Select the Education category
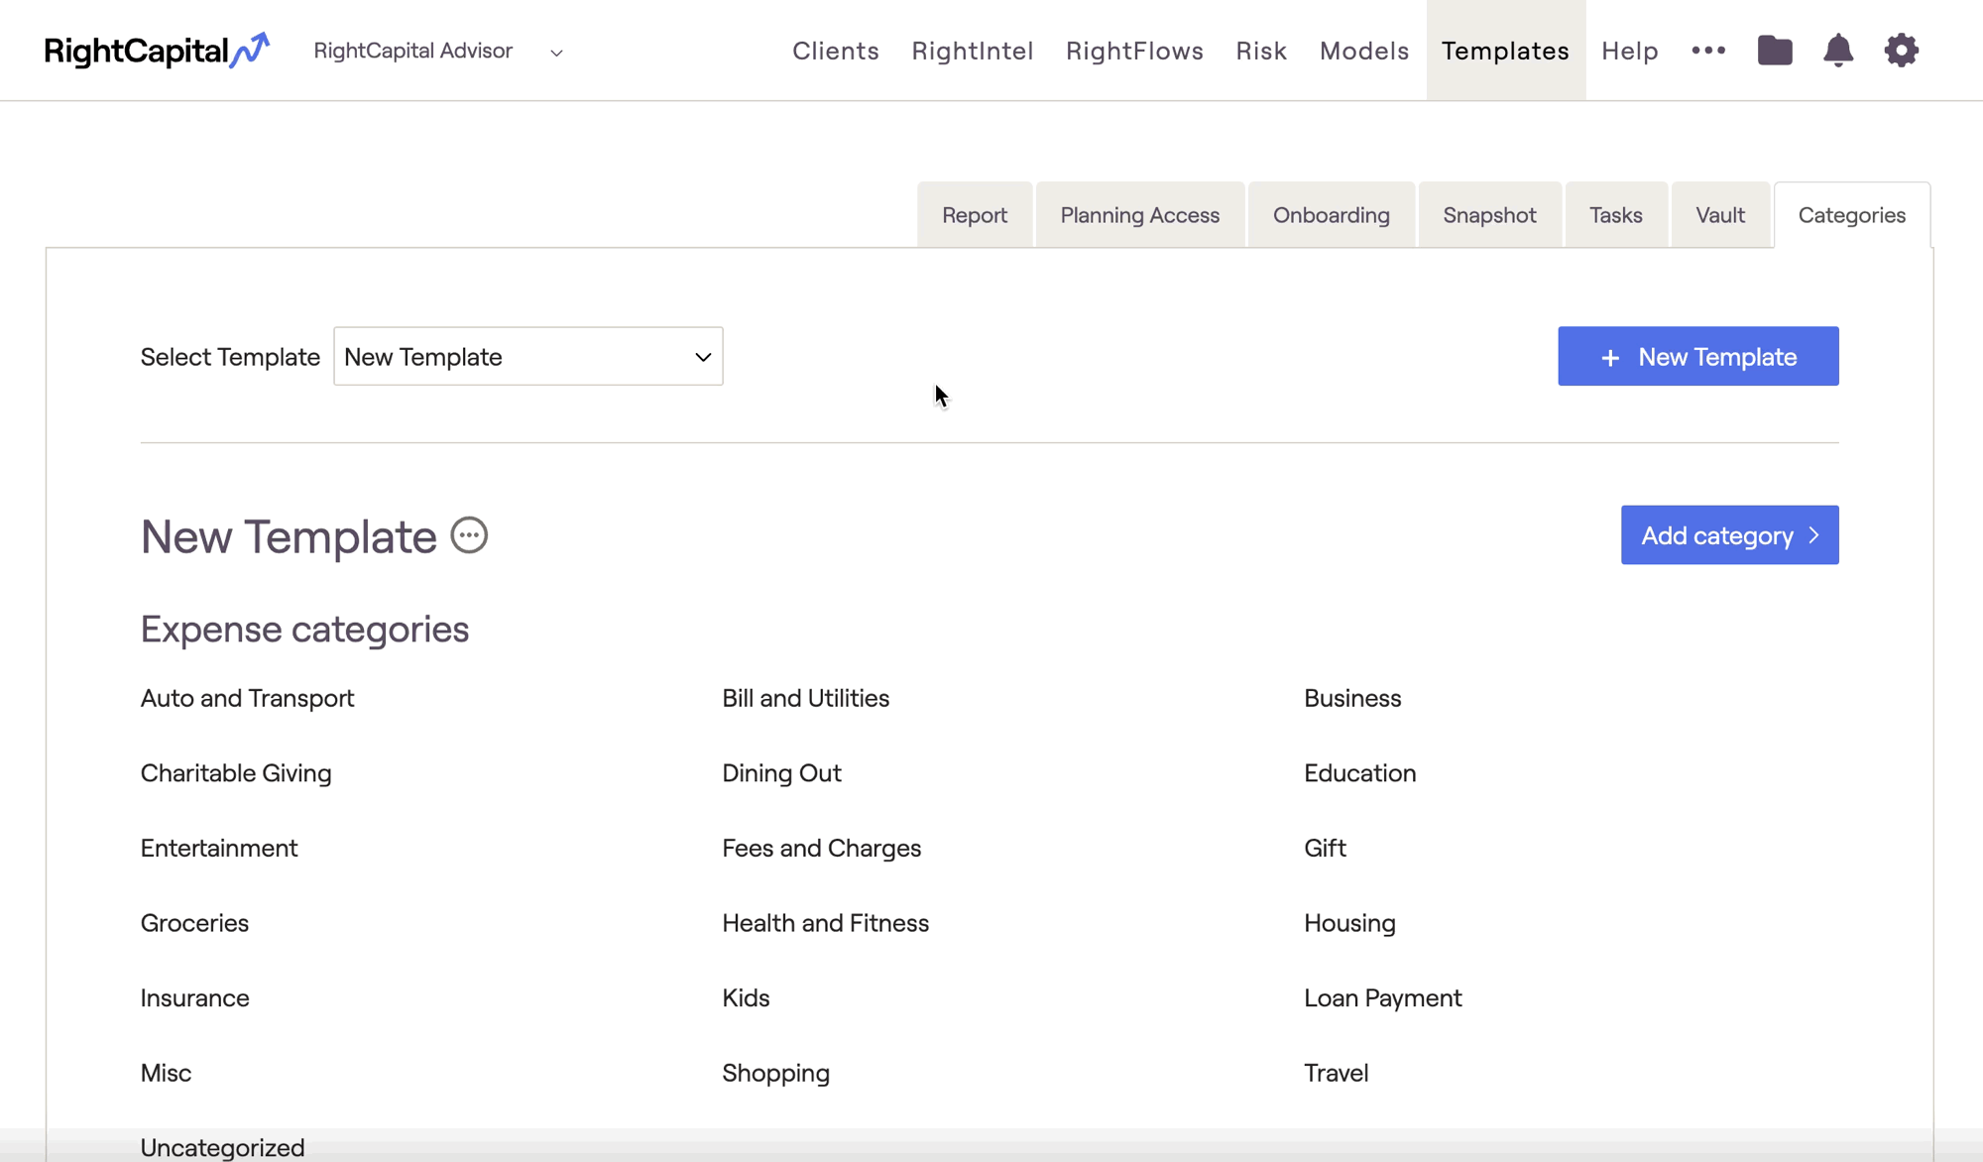The width and height of the screenshot is (1983, 1162). (1359, 773)
